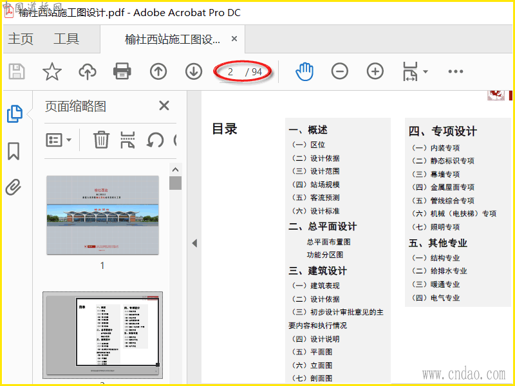Select page 1 thumbnail
This screenshot has height=386, width=515.
click(102, 215)
